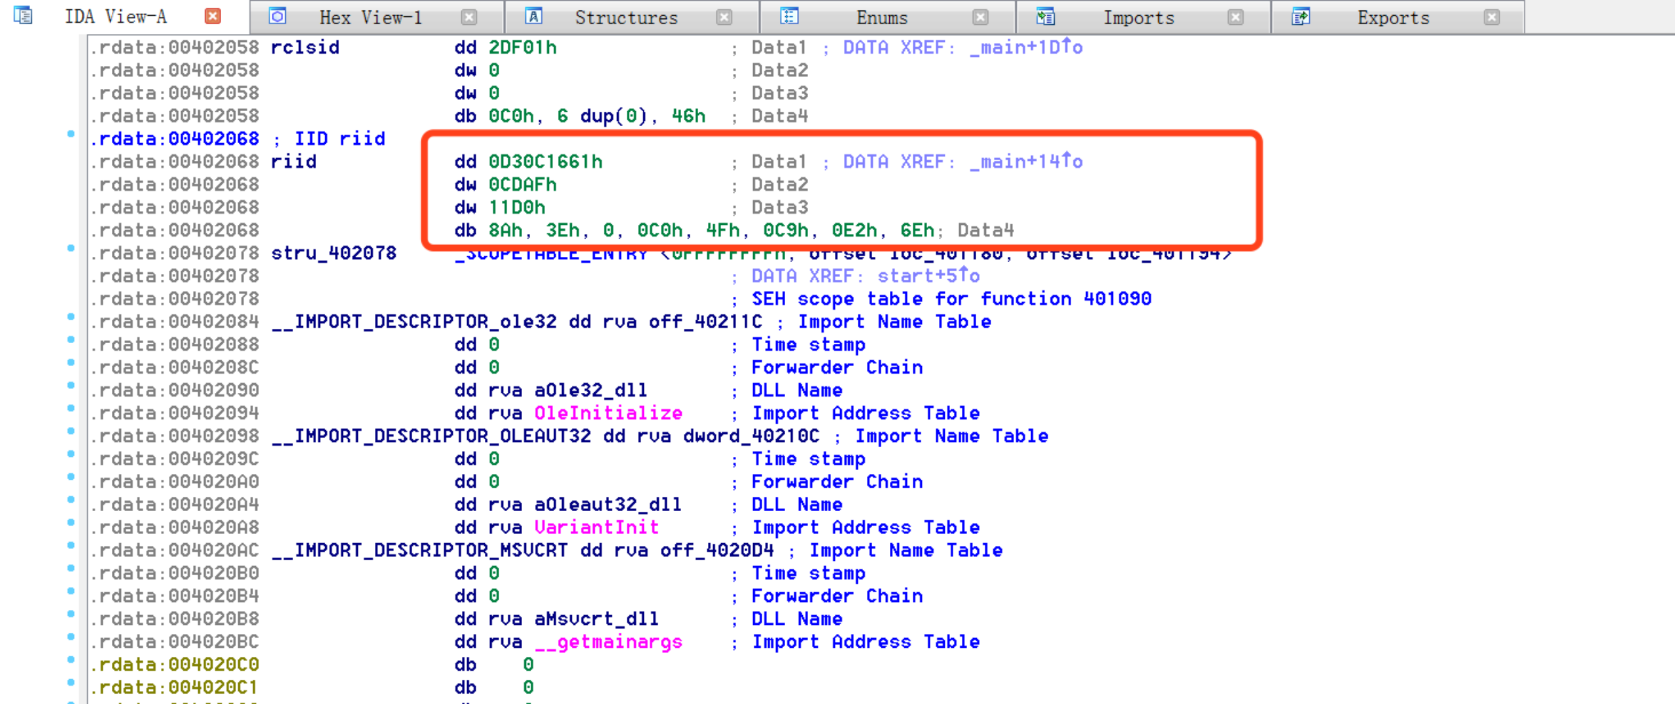
Task: Select the riid label
Action: click(293, 161)
